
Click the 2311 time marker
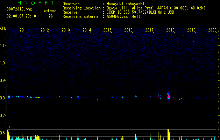pos(24,30)
